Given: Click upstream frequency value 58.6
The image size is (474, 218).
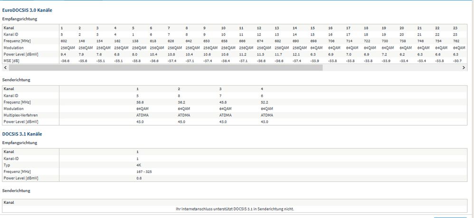Looking at the screenshot, I should pos(140,102).
